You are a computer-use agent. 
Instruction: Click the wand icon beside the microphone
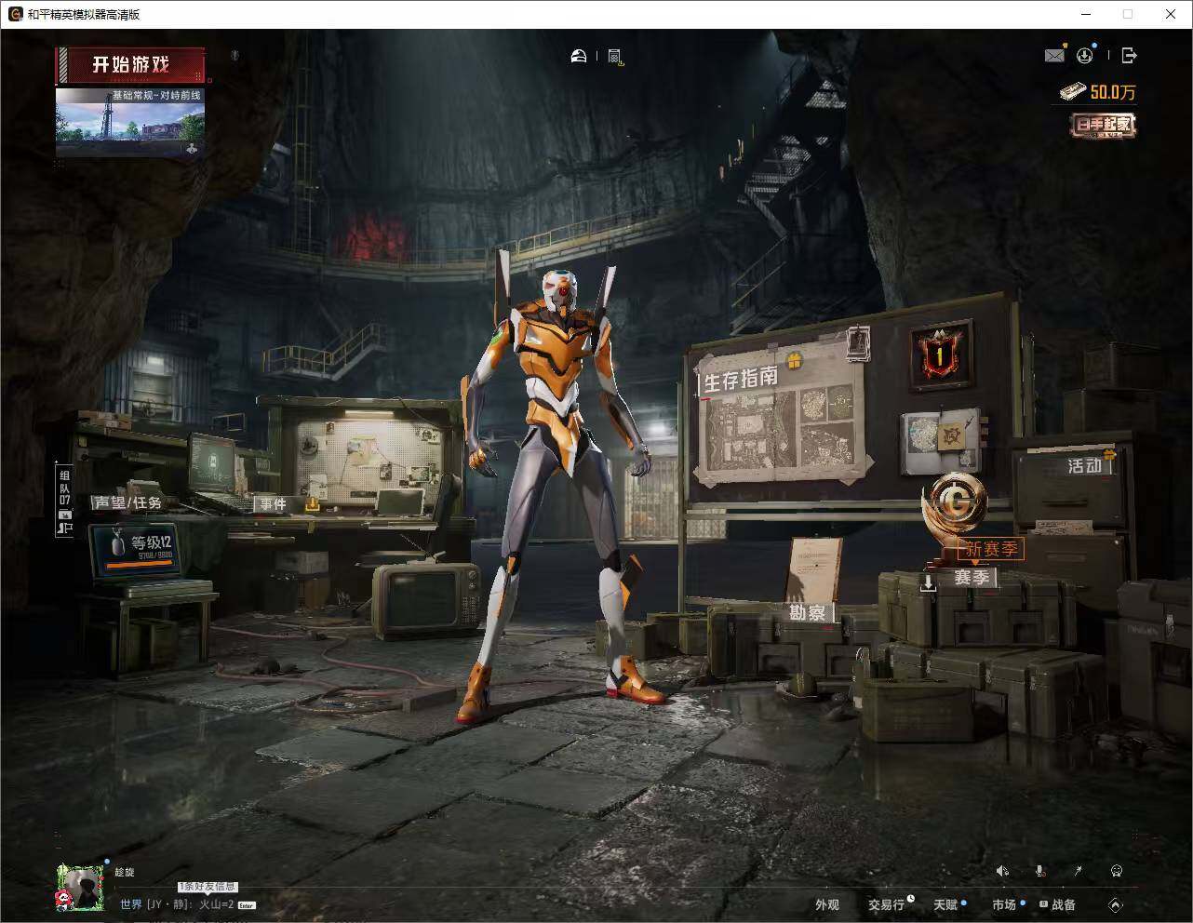pos(1079,871)
